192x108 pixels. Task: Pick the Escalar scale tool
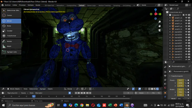(11, 31)
